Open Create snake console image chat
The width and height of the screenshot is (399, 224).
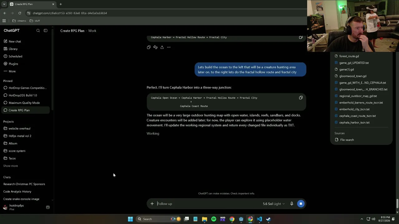click(26, 199)
